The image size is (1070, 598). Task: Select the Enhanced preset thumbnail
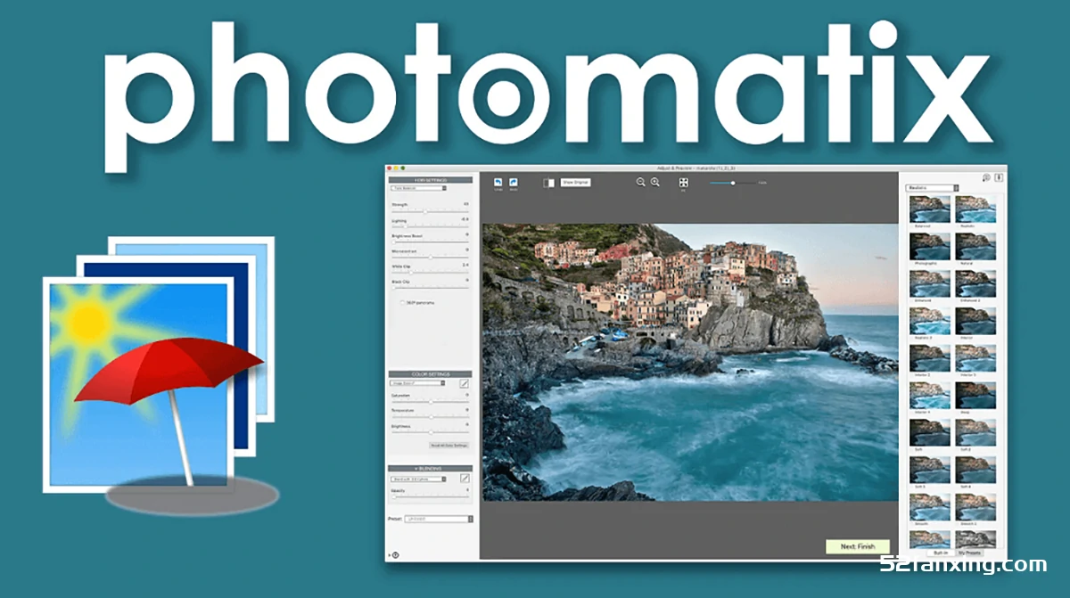click(930, 284)
